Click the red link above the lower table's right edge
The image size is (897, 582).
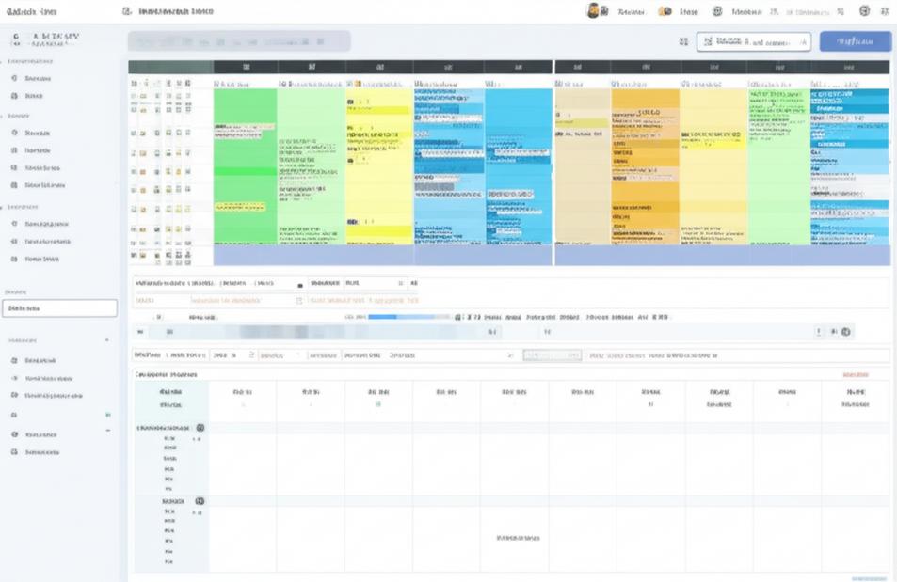(x=854, y=374)
